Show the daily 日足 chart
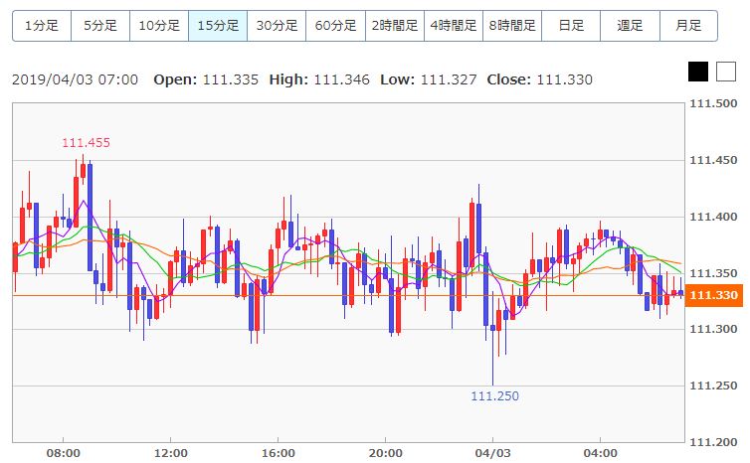The image size is (750, 463). [x=571, y=26]
